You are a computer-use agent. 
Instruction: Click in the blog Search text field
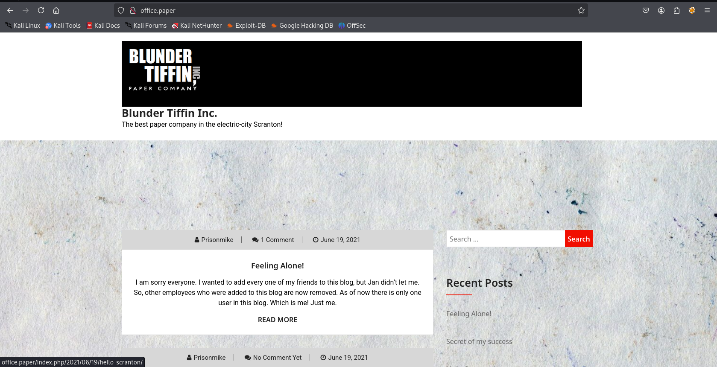click(x=505, y=239)
